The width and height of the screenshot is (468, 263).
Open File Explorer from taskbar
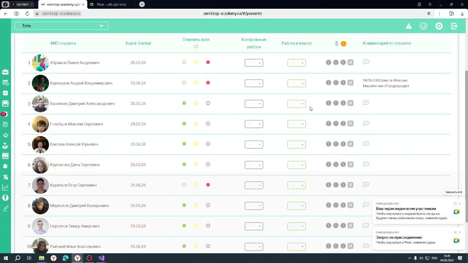(41, 258)
